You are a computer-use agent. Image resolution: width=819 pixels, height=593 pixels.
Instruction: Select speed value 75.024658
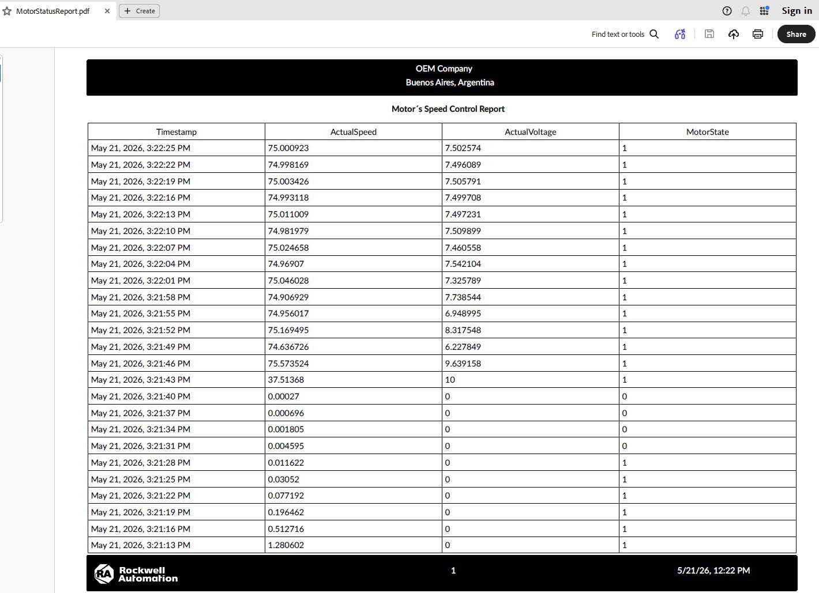tap(288, 248)
